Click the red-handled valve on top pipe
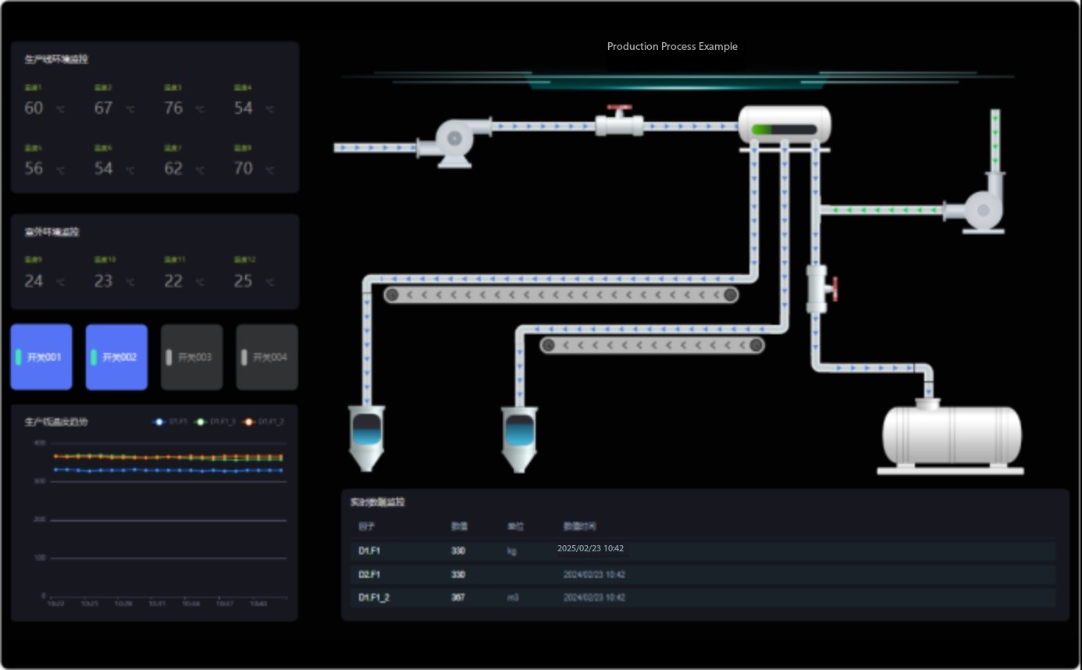The height and width of the screenshot is (670, 1082). point(620,122)
